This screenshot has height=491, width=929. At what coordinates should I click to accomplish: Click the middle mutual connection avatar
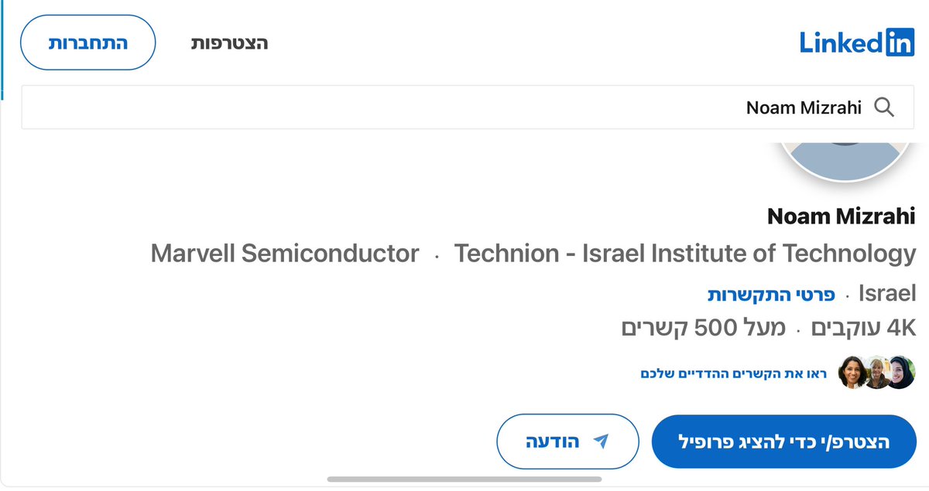(x=876, y=373)
